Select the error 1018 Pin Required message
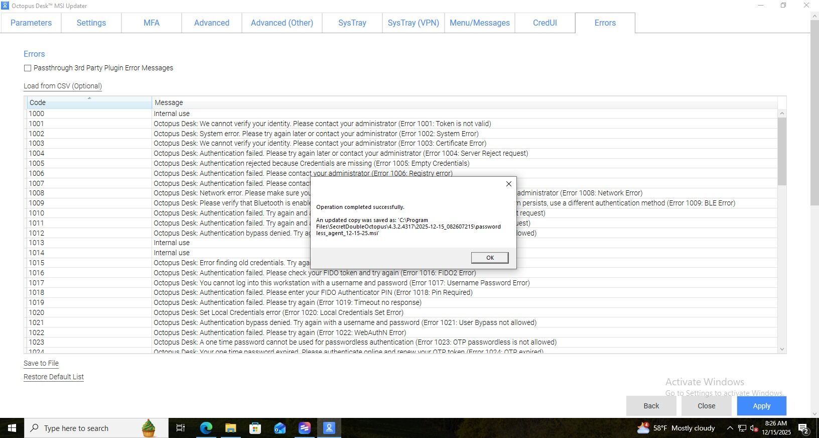Screen dimensions: 819x438 pos(313,292)
